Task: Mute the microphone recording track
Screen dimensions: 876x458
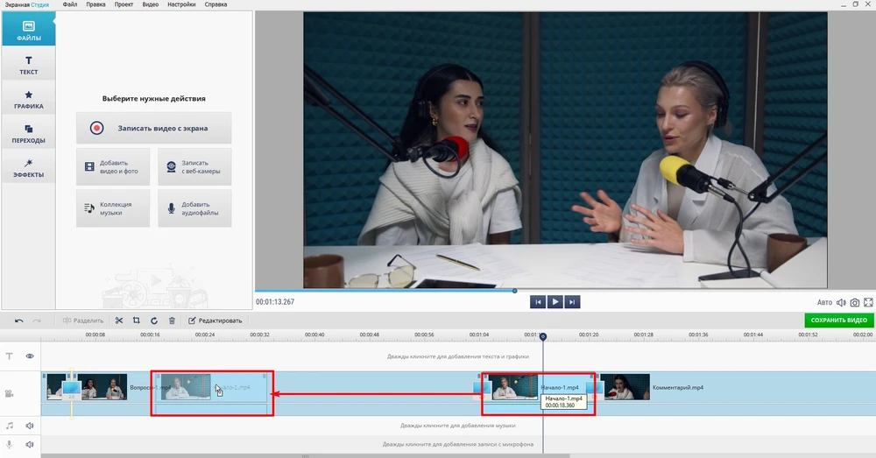Action: click(30, 444)
